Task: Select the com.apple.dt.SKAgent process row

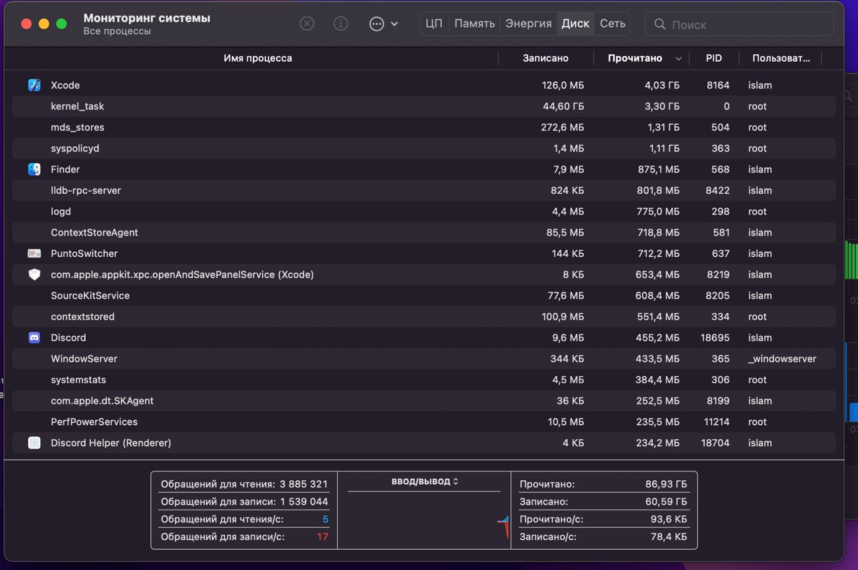Action: [424, 401]
